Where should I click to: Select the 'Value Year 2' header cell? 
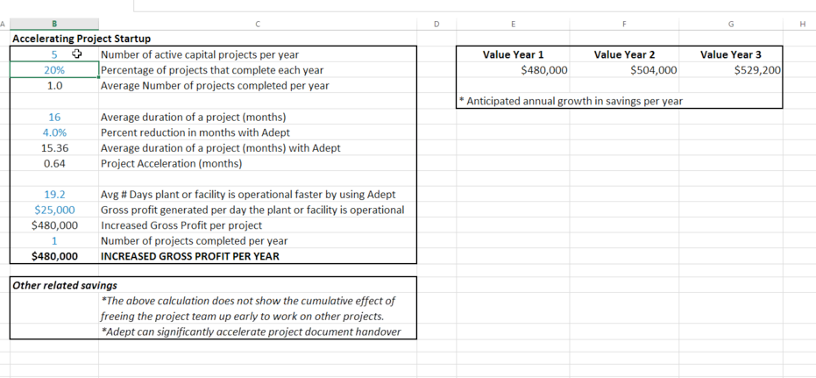tap(624, 54)
